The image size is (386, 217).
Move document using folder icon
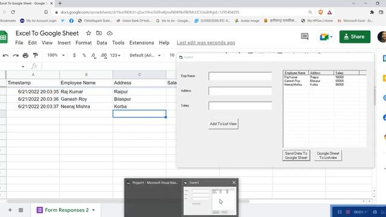99,33
